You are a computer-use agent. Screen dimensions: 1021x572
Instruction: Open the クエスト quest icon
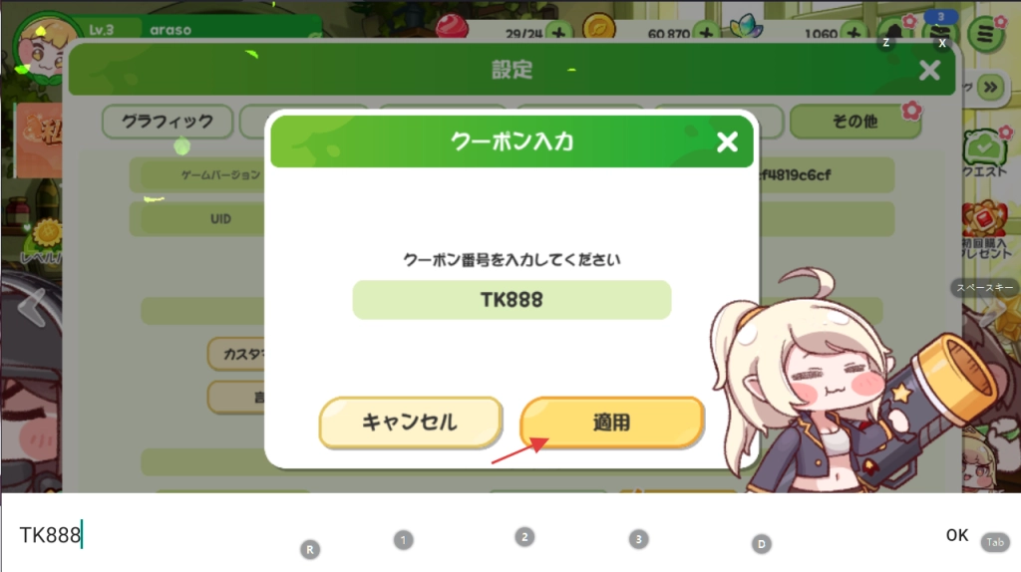(x=984, y=152)
